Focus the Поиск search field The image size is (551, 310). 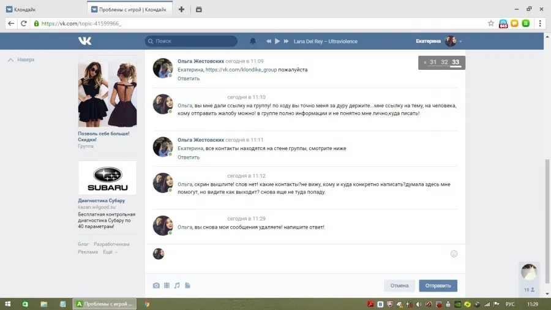[x=191, y=41]
